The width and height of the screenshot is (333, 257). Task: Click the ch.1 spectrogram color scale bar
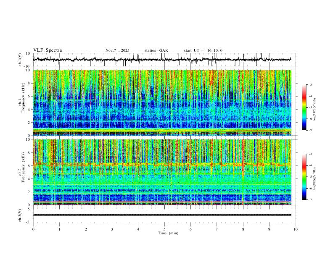pos(304,108)
